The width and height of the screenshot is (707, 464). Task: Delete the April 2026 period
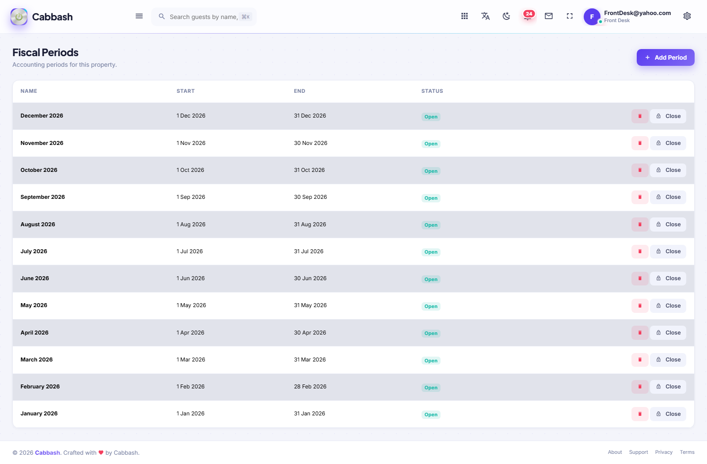pos(640,333)
